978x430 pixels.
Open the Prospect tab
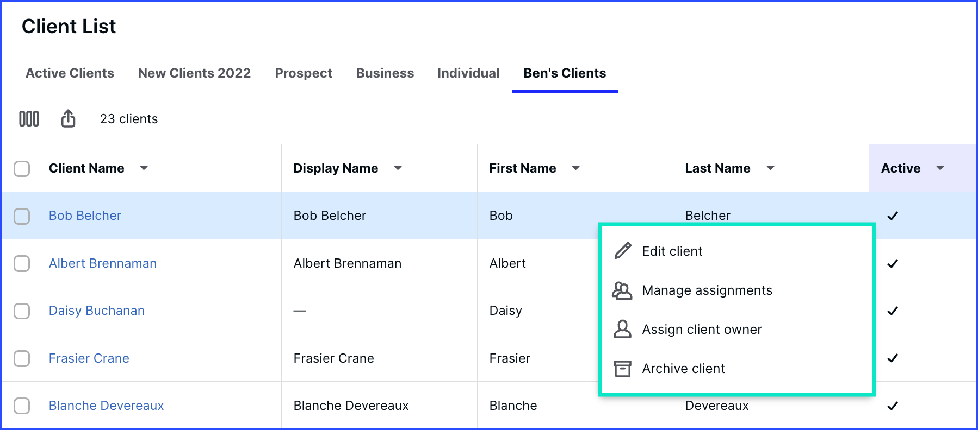click(x=304, y=73)
